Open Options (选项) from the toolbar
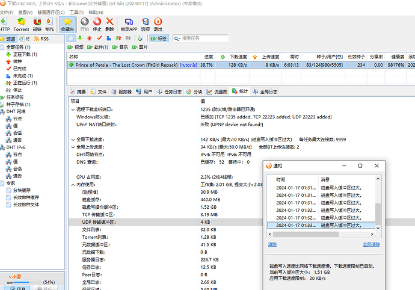This screenshot has height=290, width=415. (x=146, y=24)
